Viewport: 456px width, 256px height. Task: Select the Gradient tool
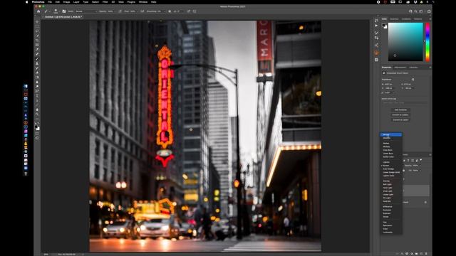coord(37,78)
